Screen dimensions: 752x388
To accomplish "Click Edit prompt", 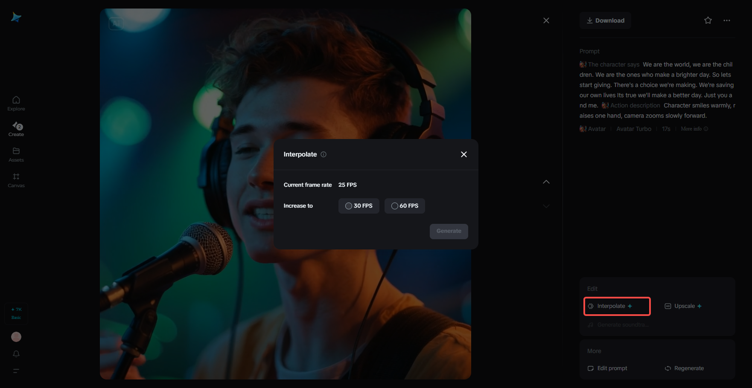I will (607, 368).
